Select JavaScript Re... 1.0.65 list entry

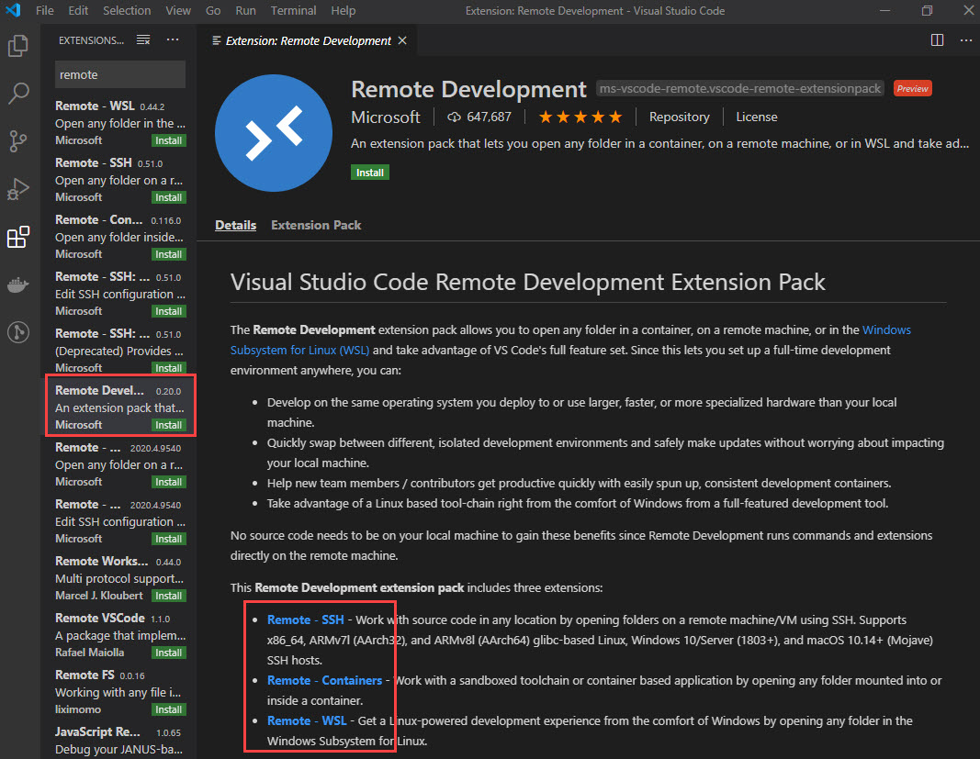pos(118,740)
